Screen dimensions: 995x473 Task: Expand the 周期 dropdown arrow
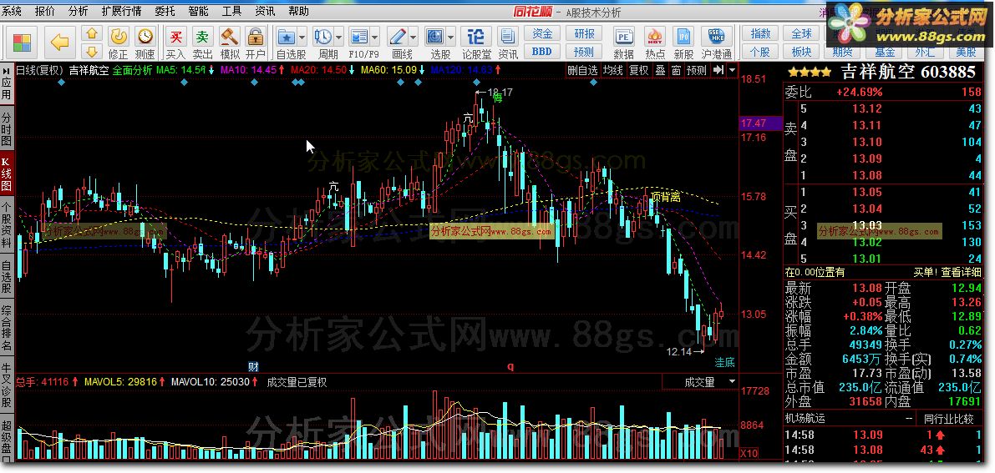pos(339,36)
